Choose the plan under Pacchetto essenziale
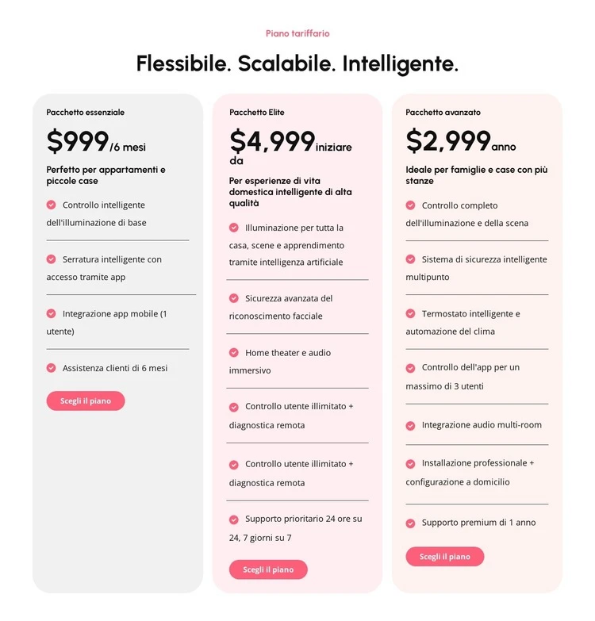This screenshot has height=621, width=595. click(x=86, y=401)
